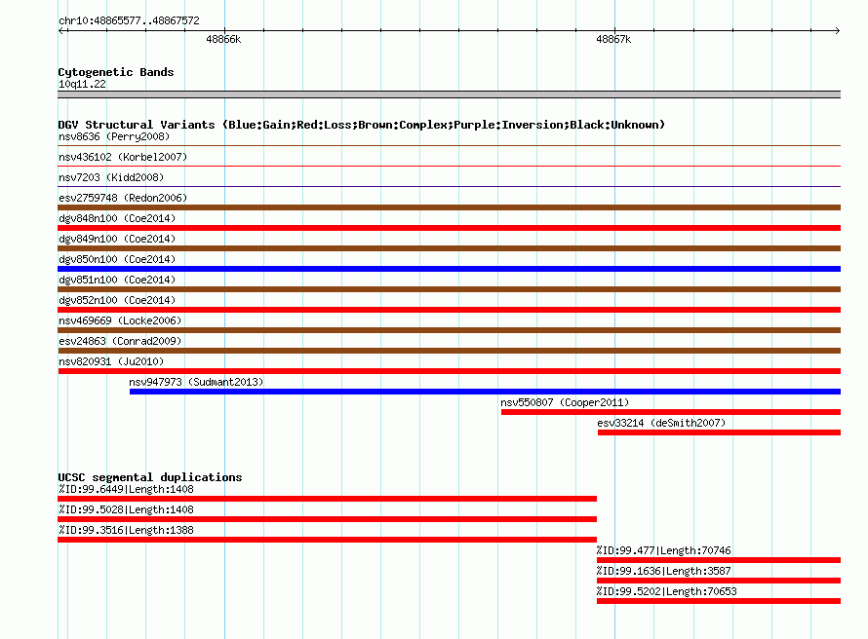The image size is (868, 639).
Task: Click the red dgv848n100 loss bar
Action: pyautogui.click(x=449, y=228)
